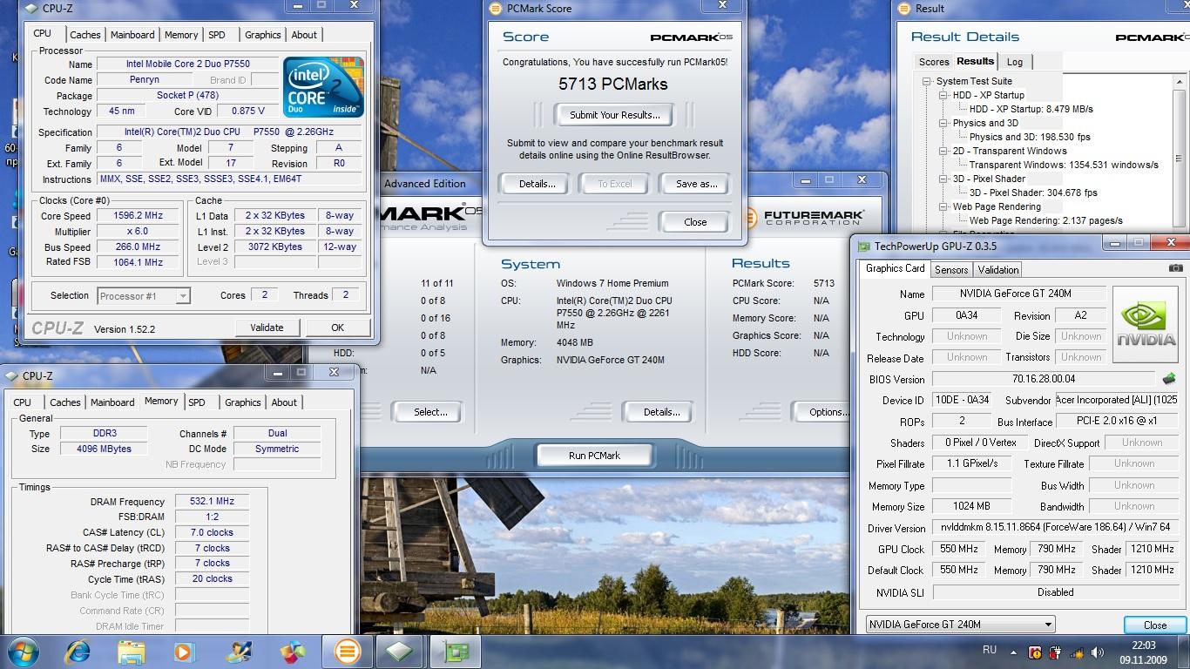Screen dimensions: 1190x669
Task: Click the GPU Name field NVIDIA GeForce GT 240M
Action: [x=1018, y=294]
